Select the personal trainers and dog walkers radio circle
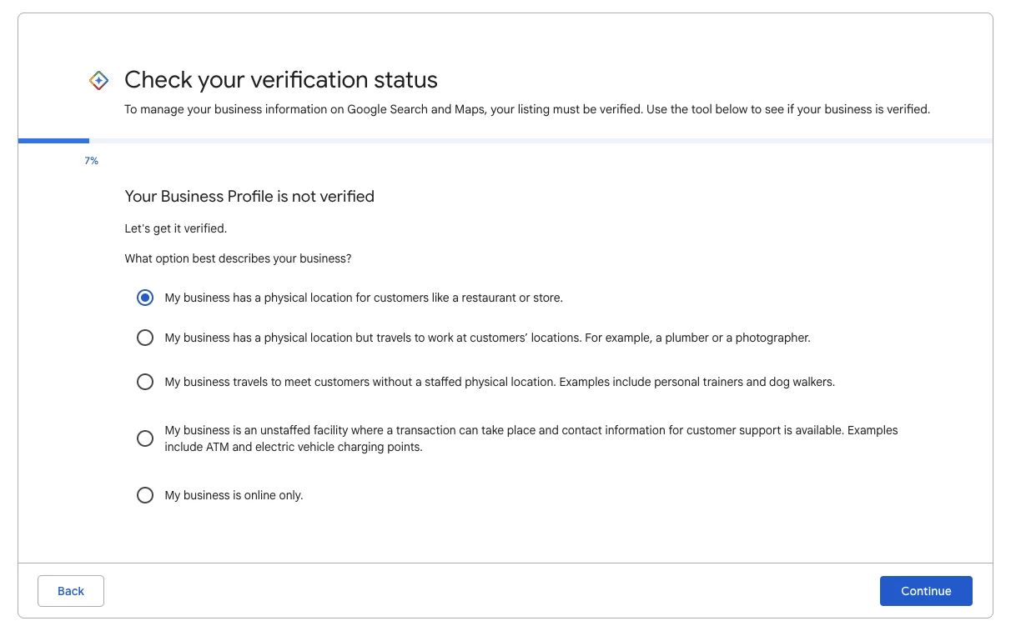1026x626 pixels. tap(145, 382)
